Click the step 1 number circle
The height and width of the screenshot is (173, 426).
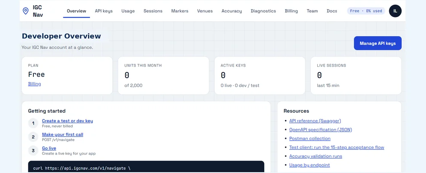[33, 123]
